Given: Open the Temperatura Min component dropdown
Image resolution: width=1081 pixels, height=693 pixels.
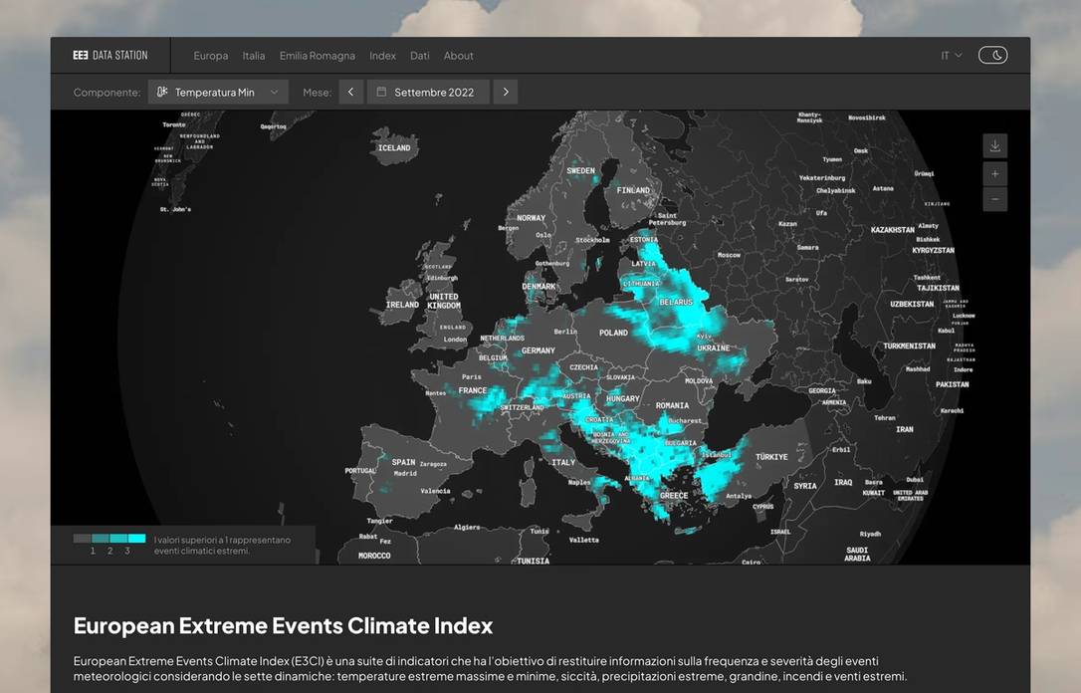Looking at the screenshot, I should [219, 93].
